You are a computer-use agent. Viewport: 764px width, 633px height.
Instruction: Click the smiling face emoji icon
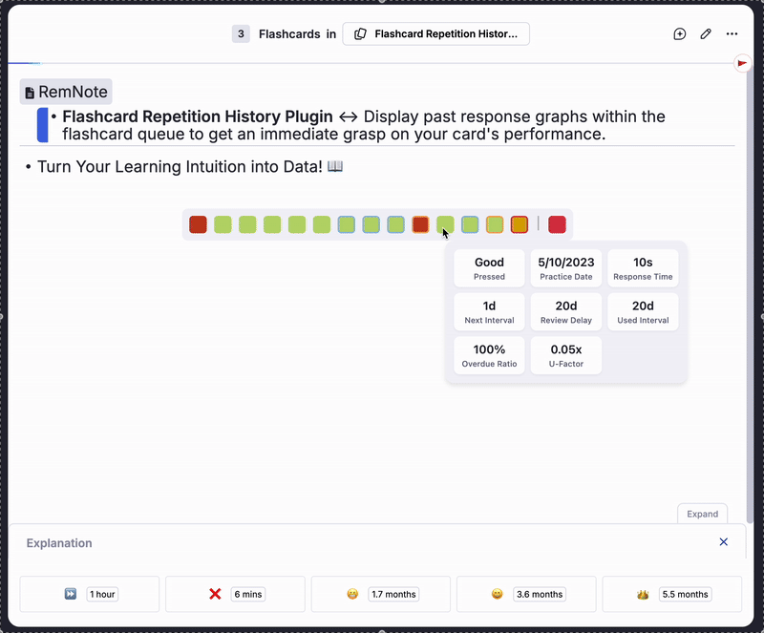click(x=497, y=594)
